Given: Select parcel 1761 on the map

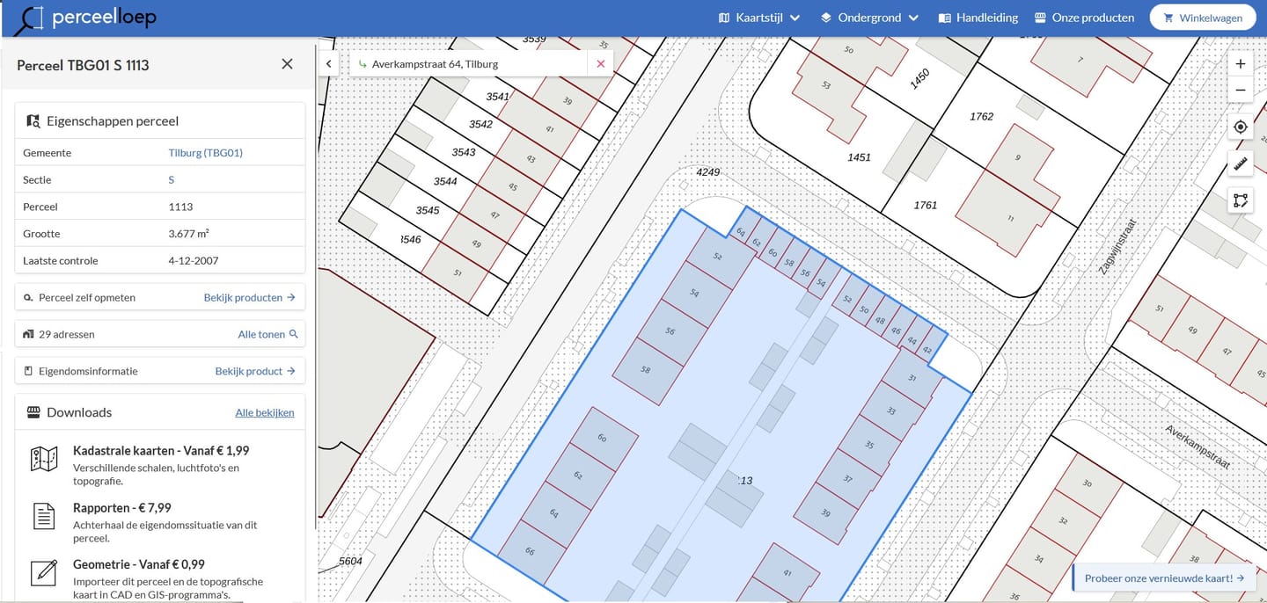Looking at the screenshot, I should coord(926,206).
